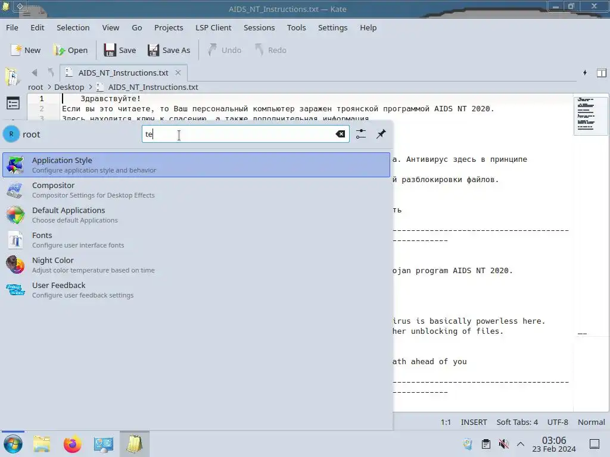
Task: Click the back navigation arrow near the tabs
Action: pos(35,73)
